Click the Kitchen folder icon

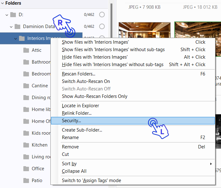pos(26,145)
